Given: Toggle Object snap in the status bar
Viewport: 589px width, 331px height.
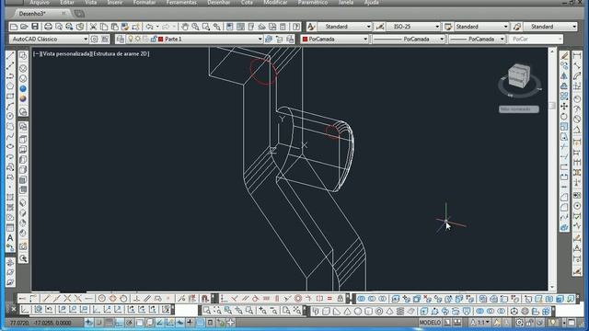Looking at the screenshot, I should (x=139, y=323).
